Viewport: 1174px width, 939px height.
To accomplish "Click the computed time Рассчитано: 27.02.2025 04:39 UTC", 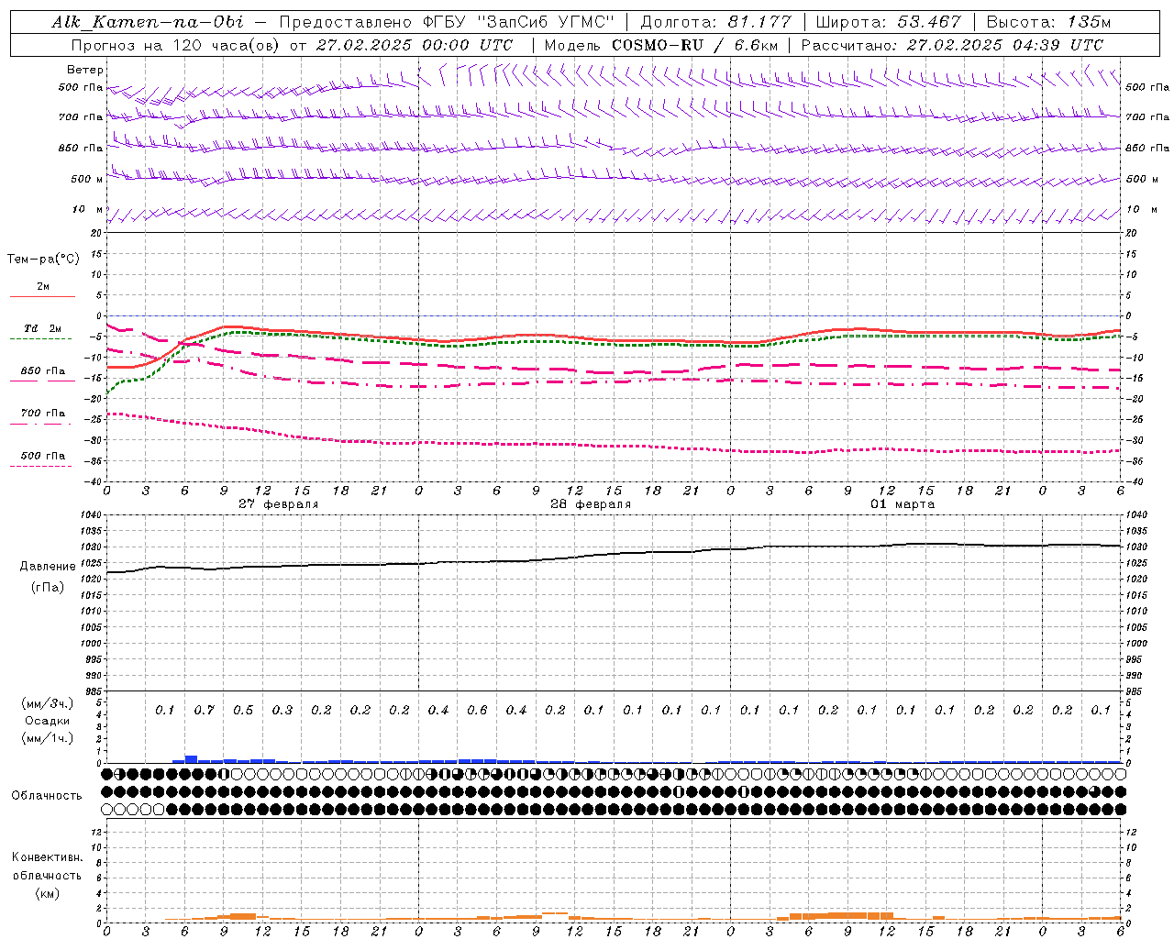I will click(x=952, y=45).
